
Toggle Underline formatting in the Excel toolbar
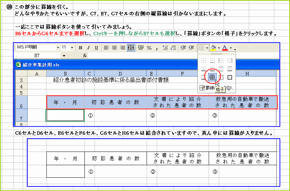96,48
